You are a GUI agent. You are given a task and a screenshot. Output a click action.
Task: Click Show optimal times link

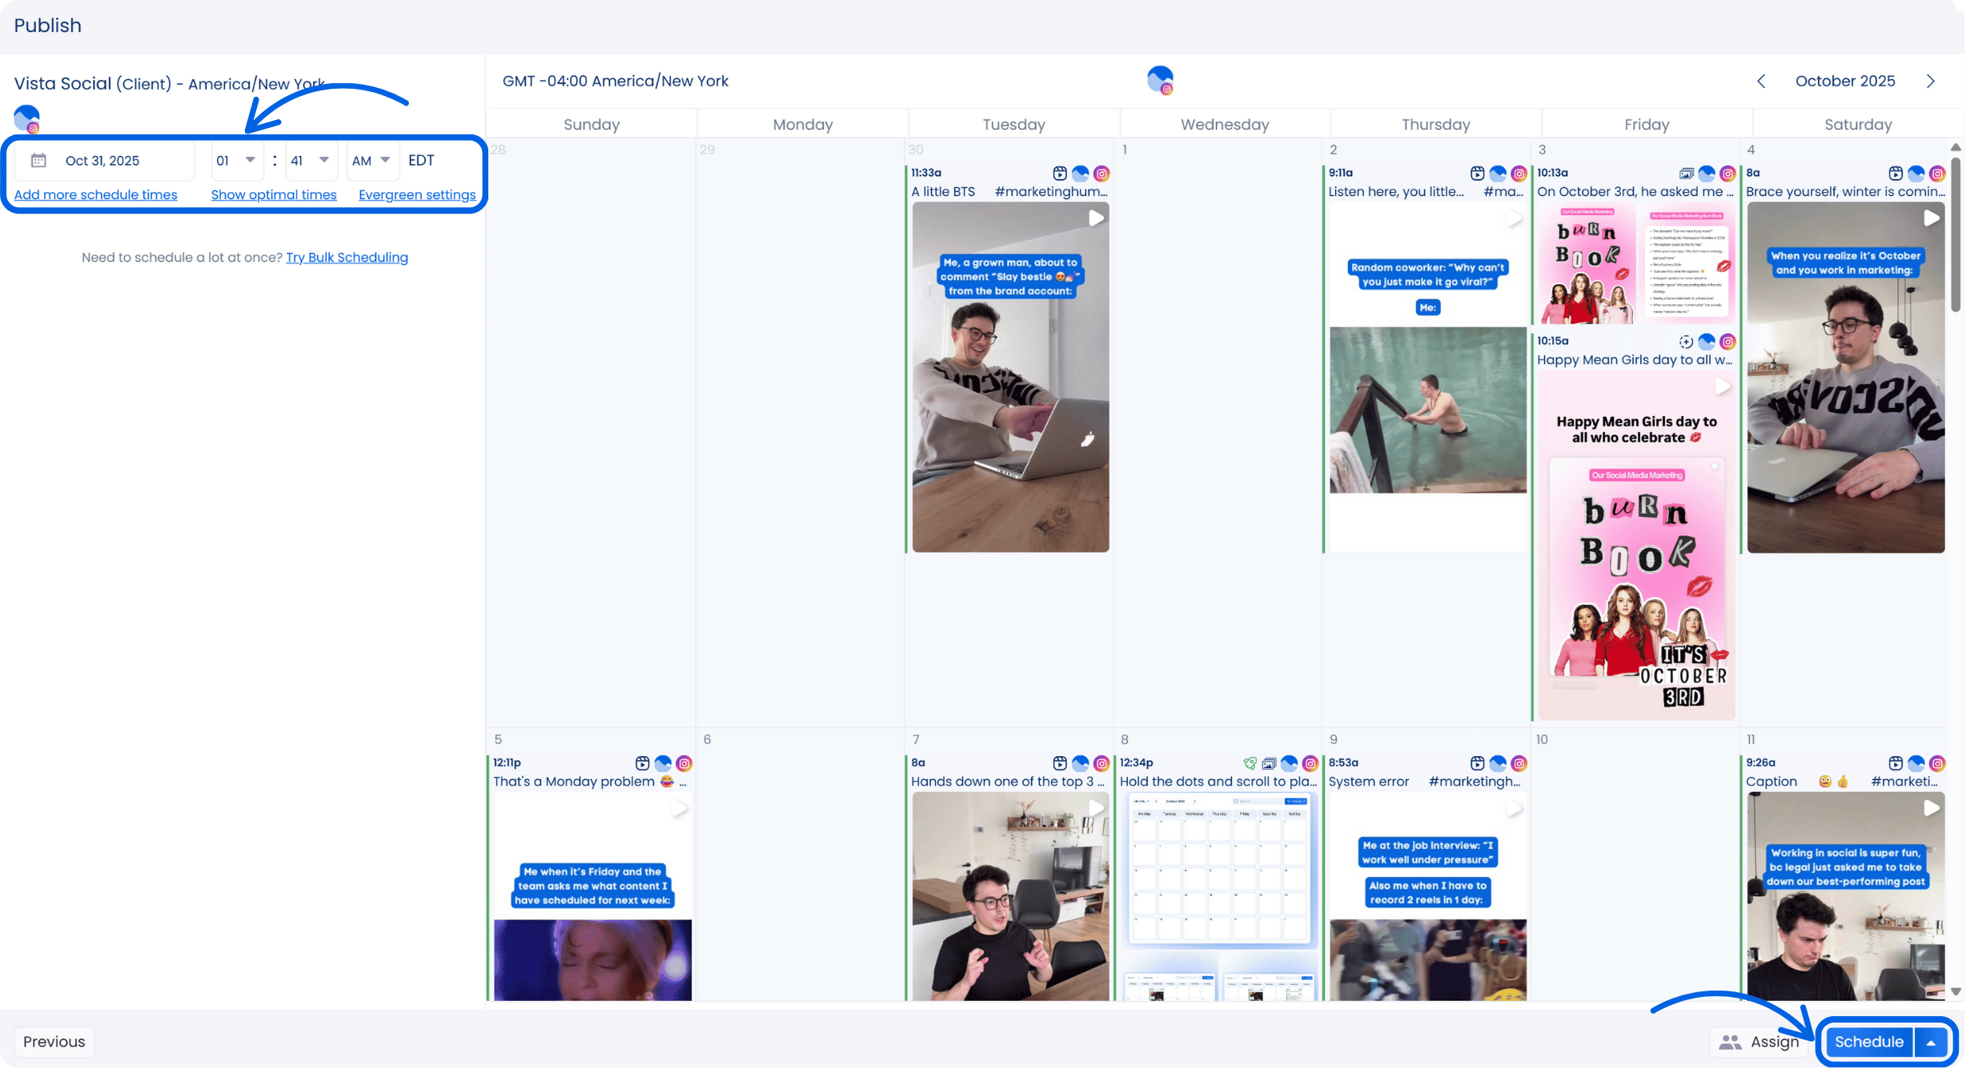point(274,195)
